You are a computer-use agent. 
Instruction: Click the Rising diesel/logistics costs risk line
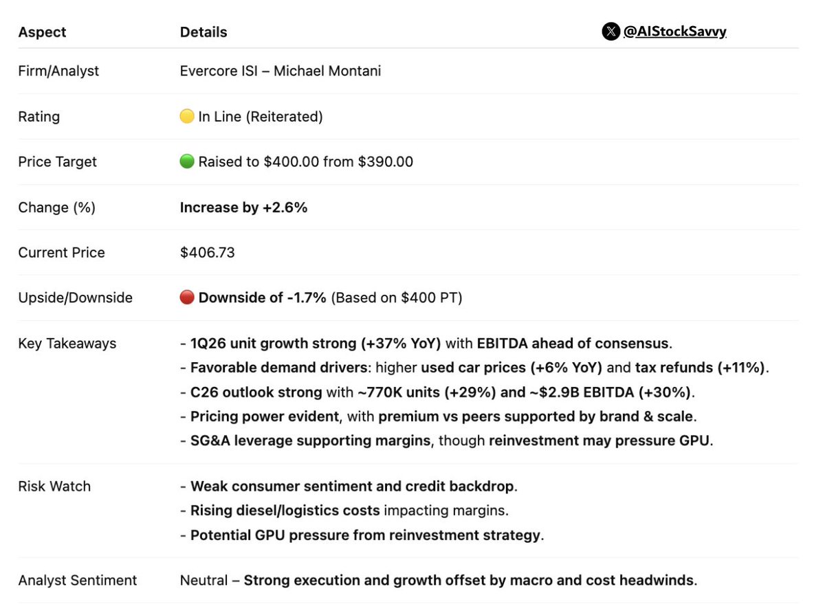(x=344, y=511)
